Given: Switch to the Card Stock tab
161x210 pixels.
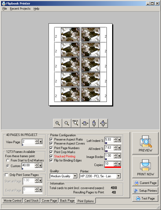Looking at the screenshot, I should [32, 201].
